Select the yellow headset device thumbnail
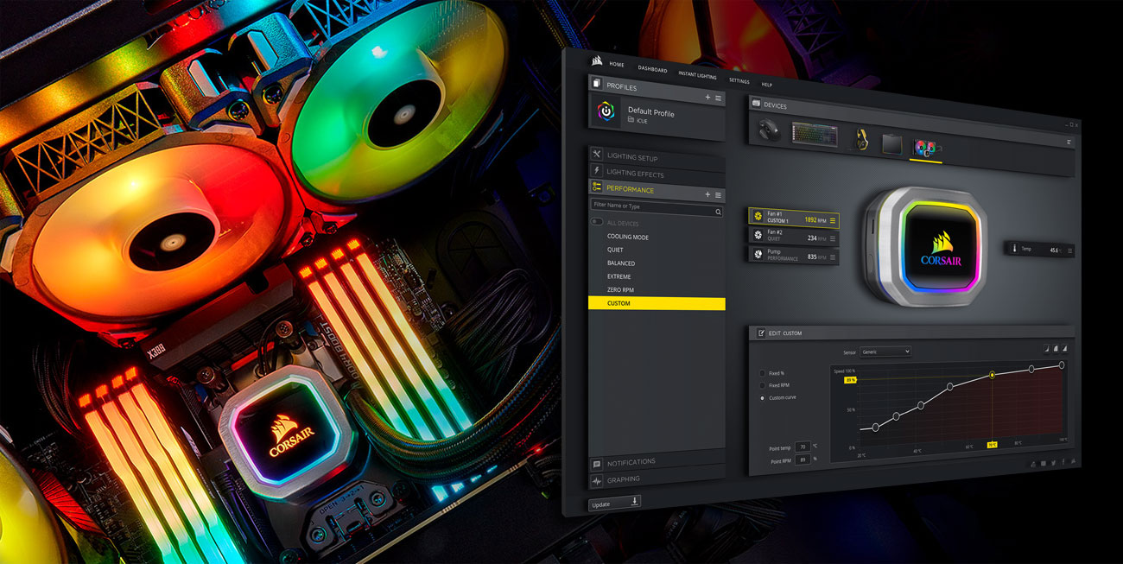The height and width of the screenshot is (564, 1123). [x=860, y=140]
